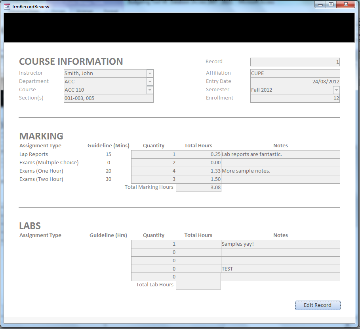Click the 'MARKING' section heading

pyautogui.click(x=41, y=136)
